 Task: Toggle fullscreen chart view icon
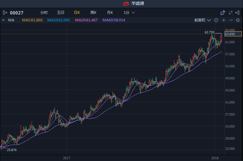coord(231,13)
